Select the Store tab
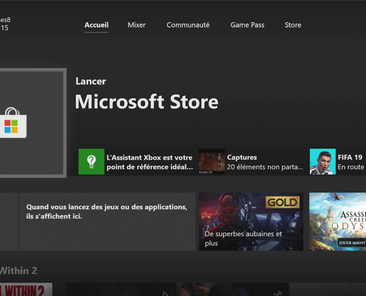Viewport: 366px width, 296px height. pyautogui.click(x=293, y=25)
